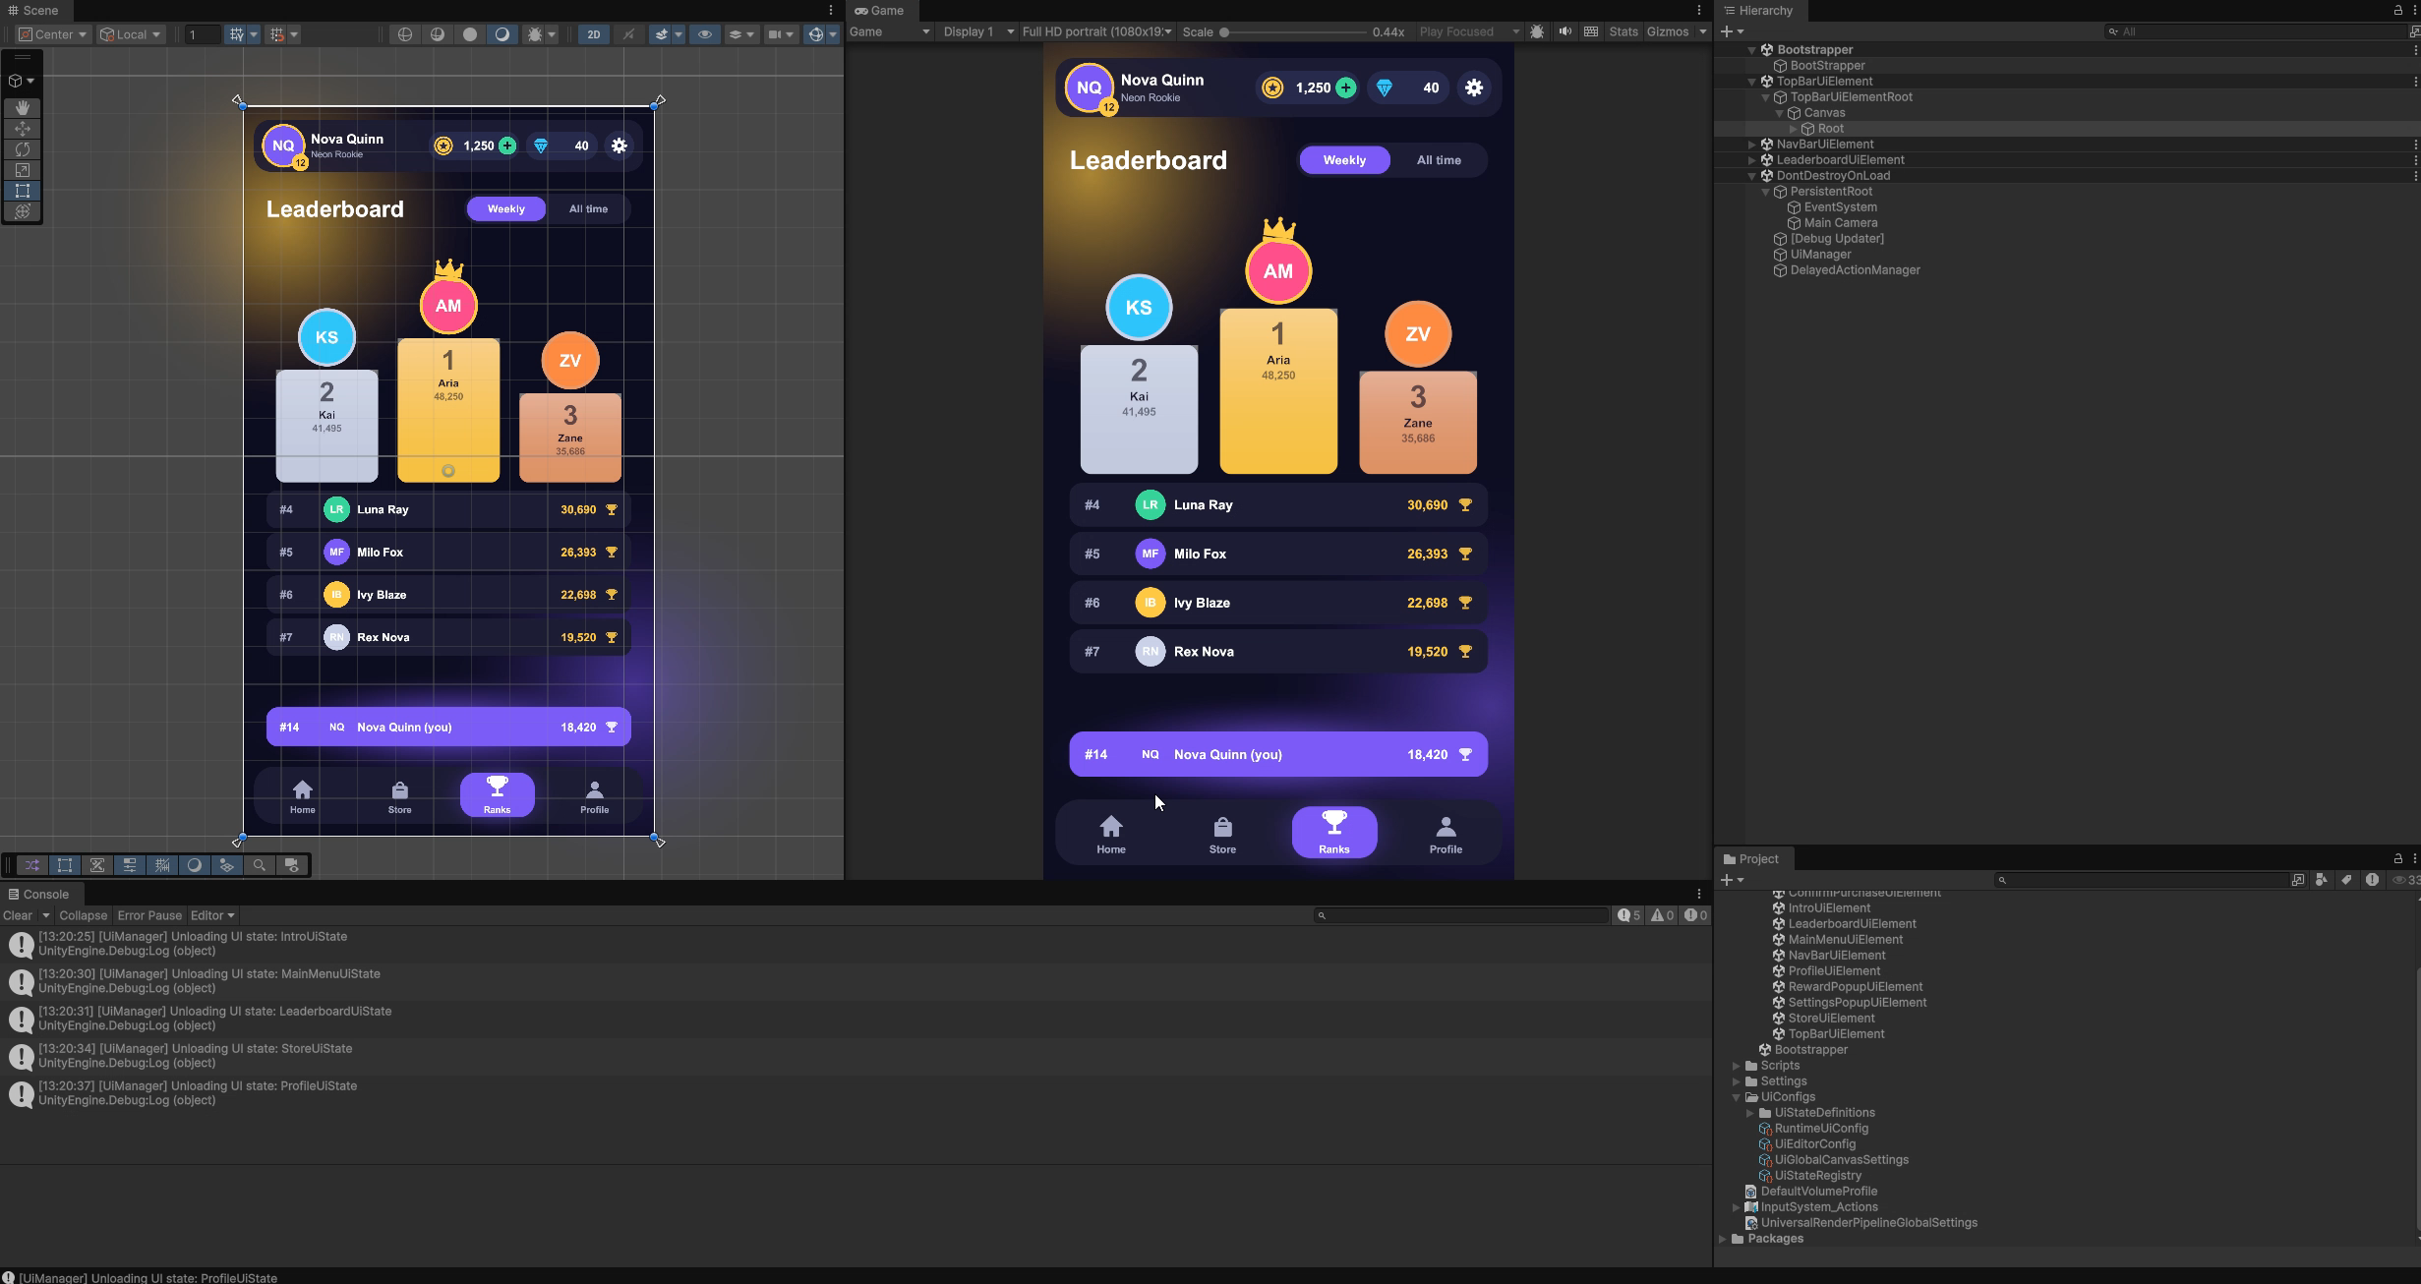
Task: Select the Scale tool in Scene toolbar
Action: point(23,170)
